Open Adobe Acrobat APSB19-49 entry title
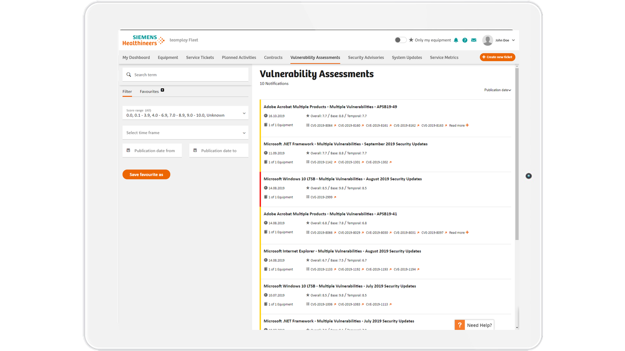The width and height of the screenshot is (625, 351). (330, 107)
